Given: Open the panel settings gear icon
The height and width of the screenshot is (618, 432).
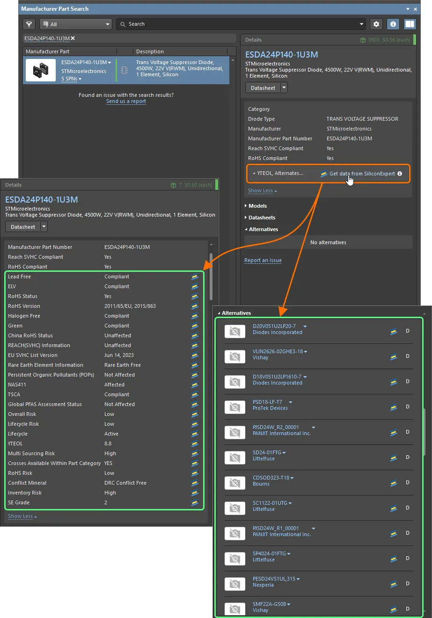Looking at the screenshot, I should (376, 24).
